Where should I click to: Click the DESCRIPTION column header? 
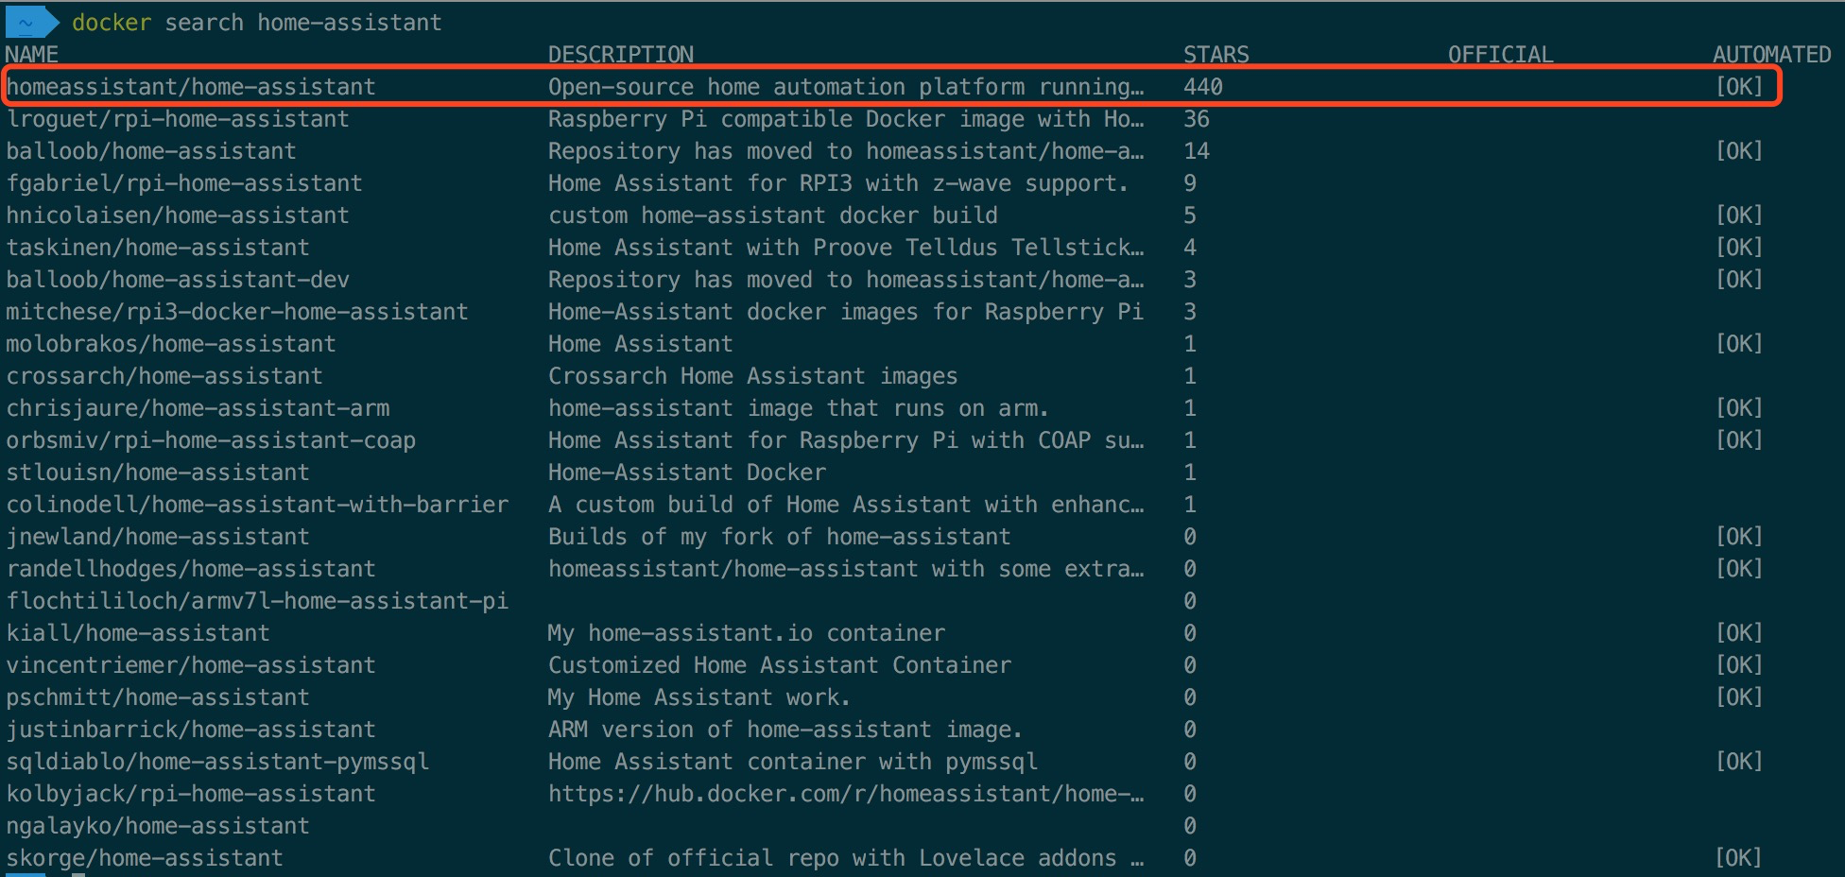(x=621, y=55)
